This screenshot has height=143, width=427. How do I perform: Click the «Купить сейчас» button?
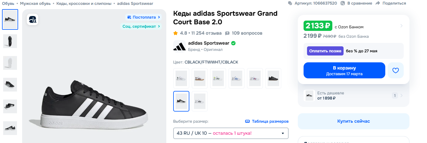[353, 121]
